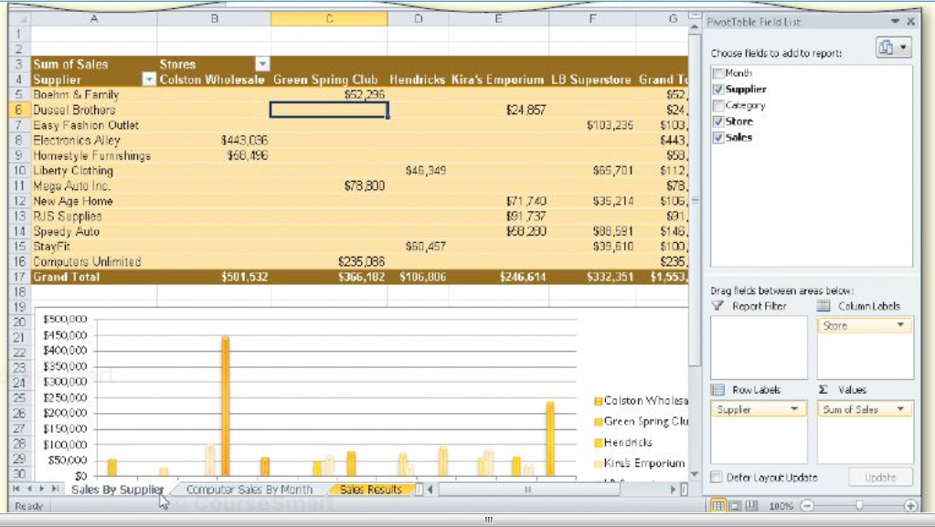Open Computer Sales By Month sheet tab
This screenshot has height=527, width=935.
250,490
